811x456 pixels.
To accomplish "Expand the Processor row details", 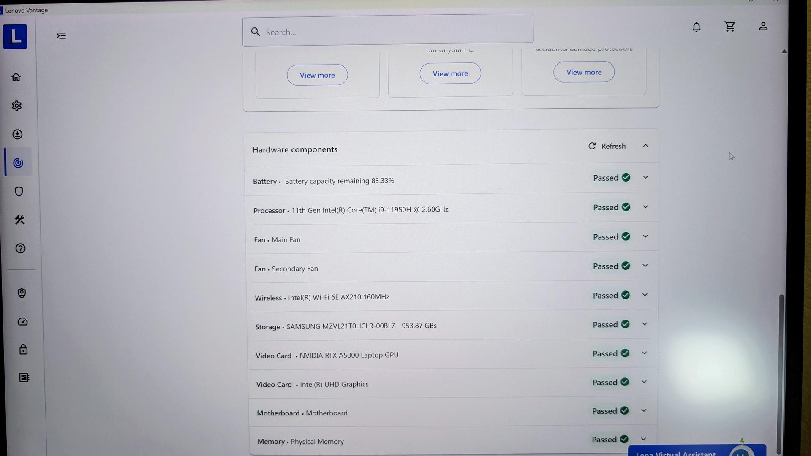I will coord(645,207).
